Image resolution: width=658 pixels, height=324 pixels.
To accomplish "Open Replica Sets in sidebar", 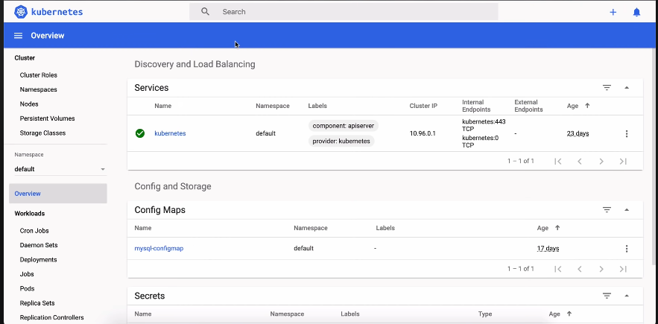I will (37, 303).
